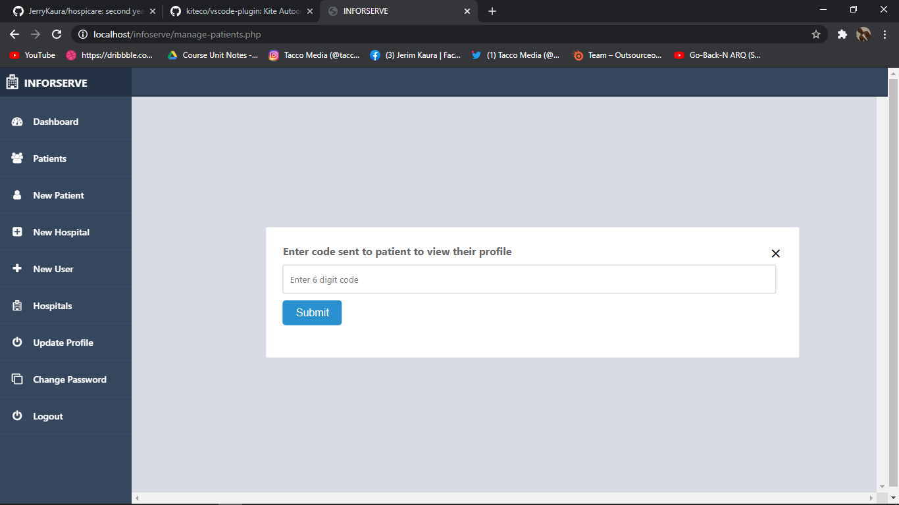Open the Course Unit Notes bookmark
The image size is (899, 505).
213,55
